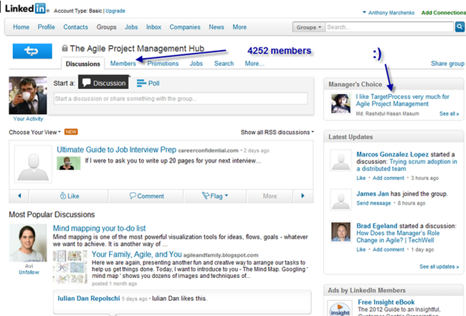Click the Start a Discussion button

tap(104, 82)
